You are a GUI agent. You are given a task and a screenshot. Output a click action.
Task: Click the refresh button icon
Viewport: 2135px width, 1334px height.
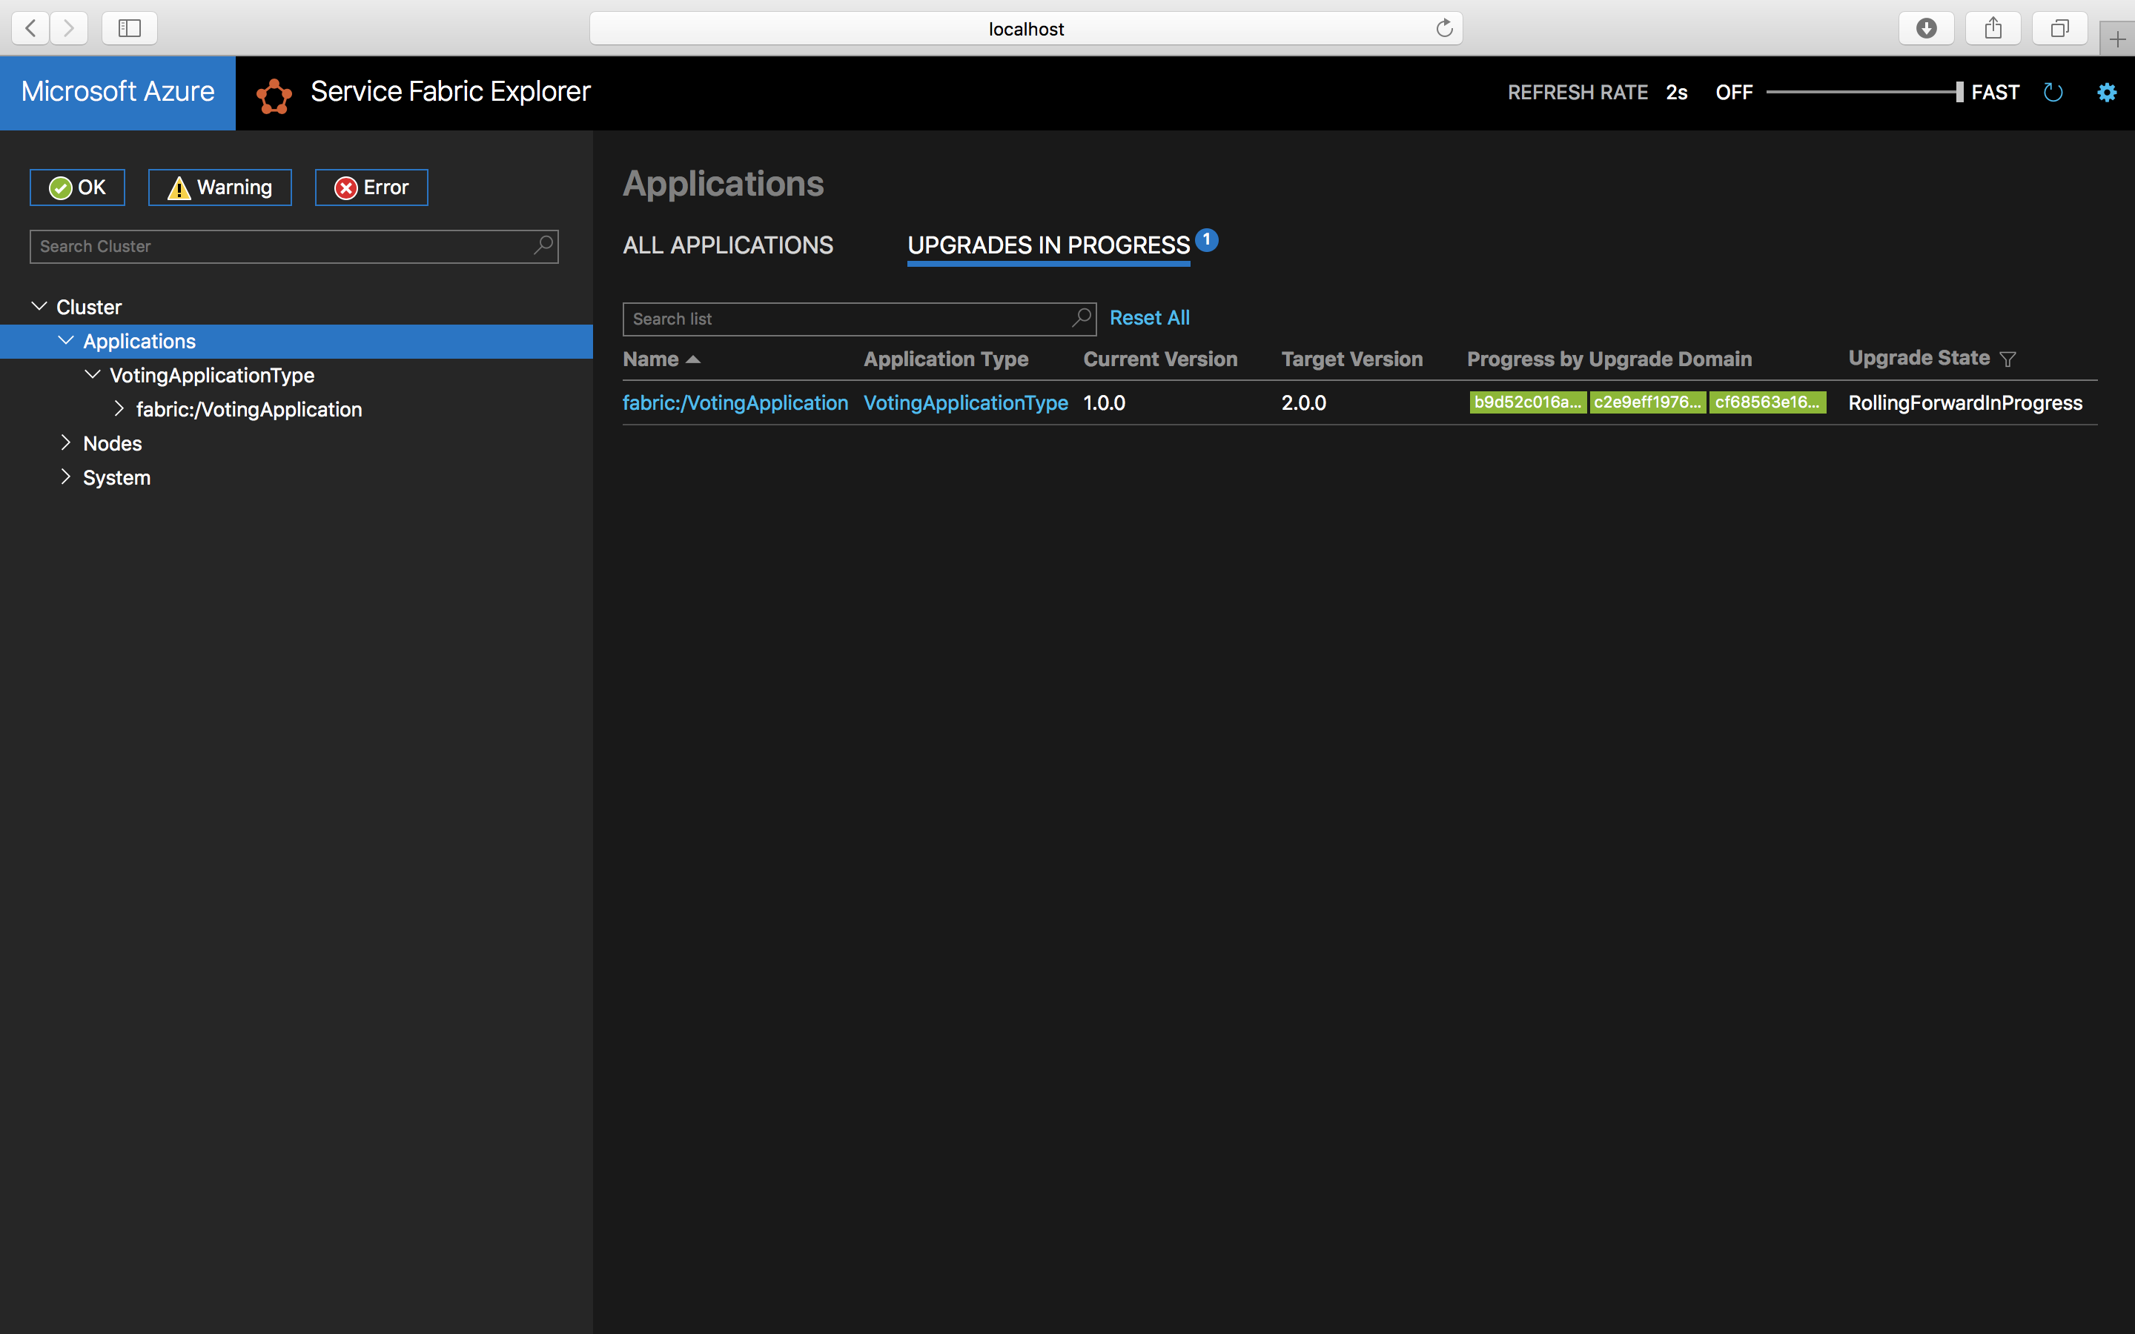point(2052,92)
